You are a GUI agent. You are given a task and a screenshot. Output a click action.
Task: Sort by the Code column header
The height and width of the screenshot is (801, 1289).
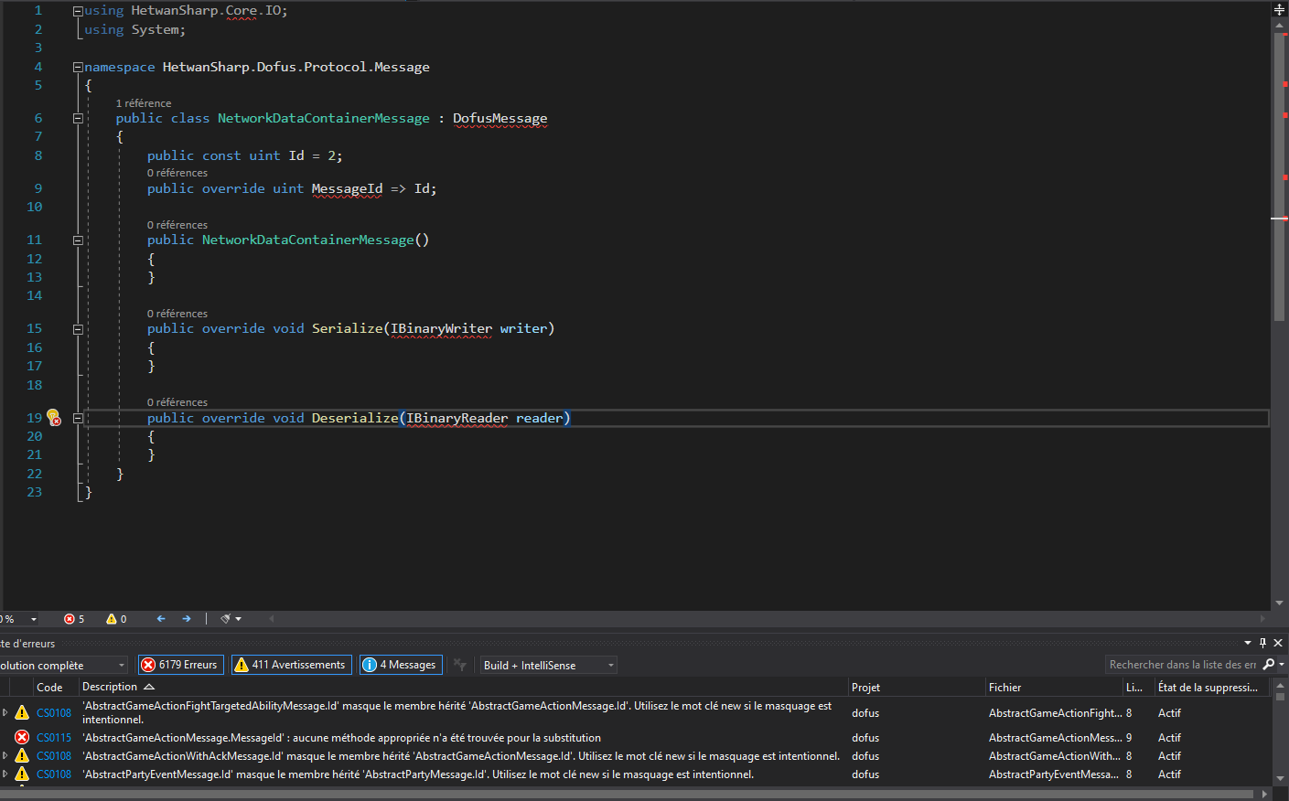click(x=50, y=687)
